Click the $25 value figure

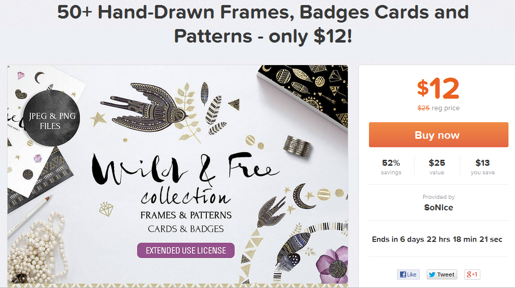point(437,163)
